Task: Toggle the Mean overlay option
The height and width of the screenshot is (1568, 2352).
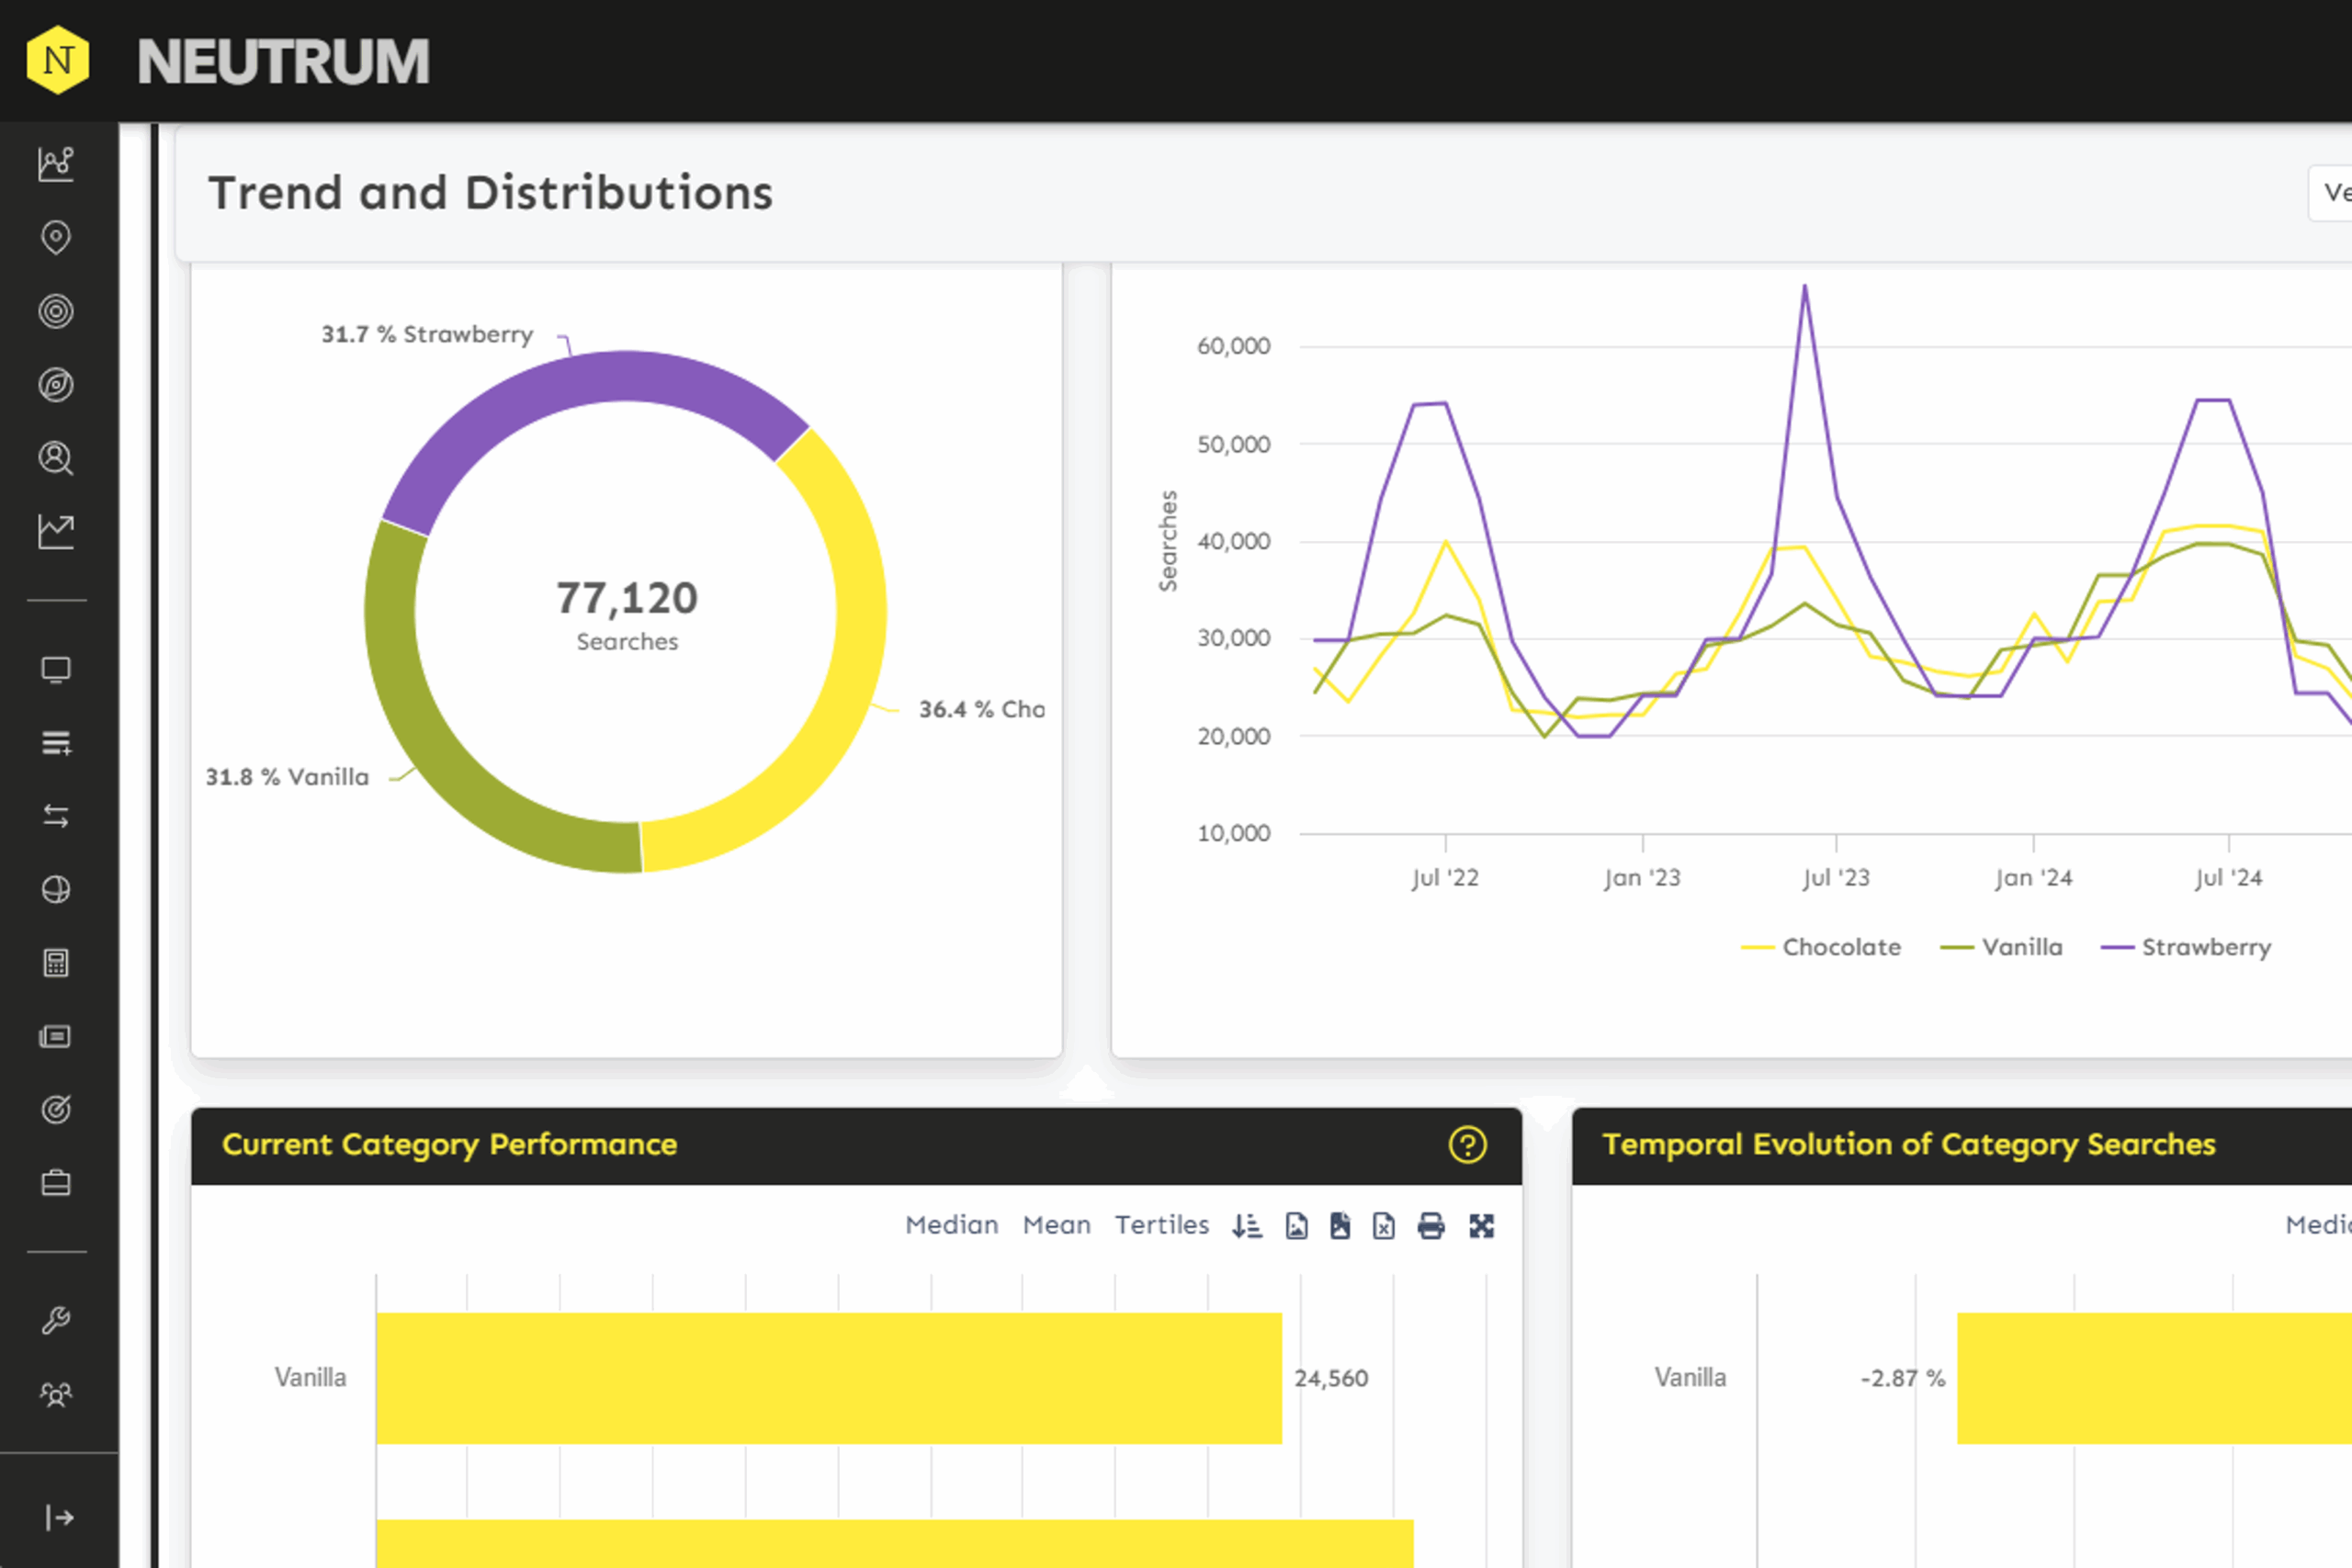Action: point(1056,1225)
